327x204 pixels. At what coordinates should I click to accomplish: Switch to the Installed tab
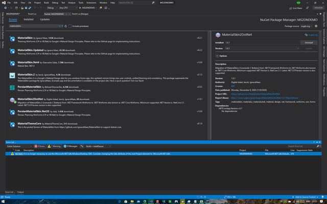[x=29, y=19]
